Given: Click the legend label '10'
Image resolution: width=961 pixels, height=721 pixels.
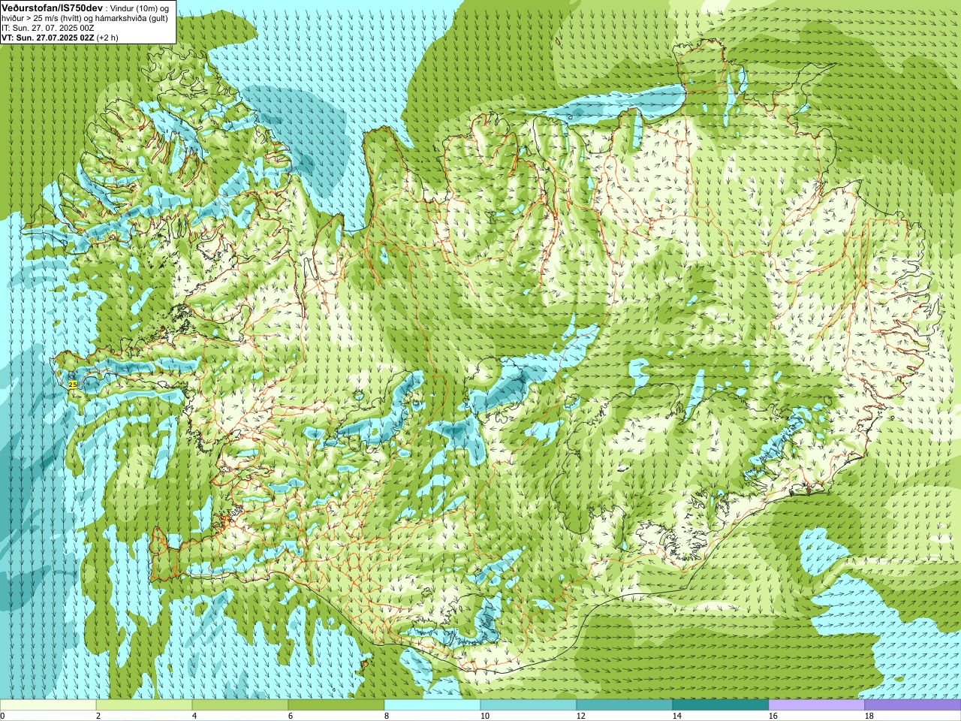Looking at the screenshot, I should click(x=484, y=716).
